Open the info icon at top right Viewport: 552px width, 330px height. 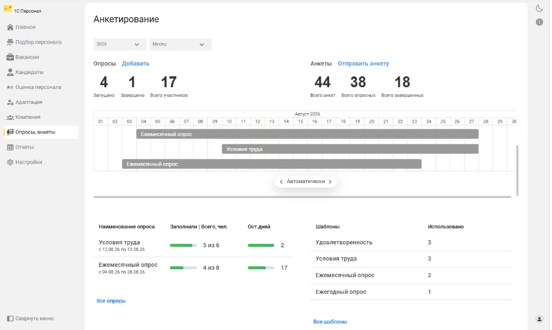point(539,22)
